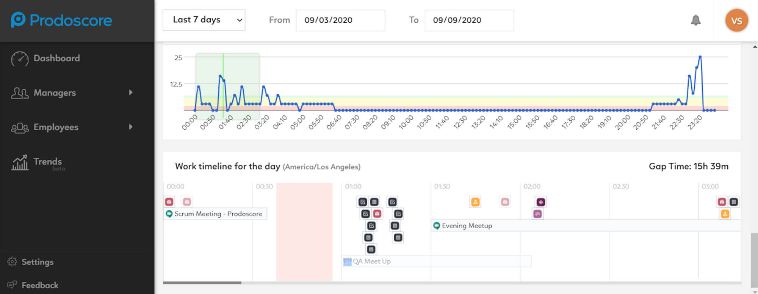Open the VS user avatar menu
This screenshot has width=758, height=294.
[736, 20]
